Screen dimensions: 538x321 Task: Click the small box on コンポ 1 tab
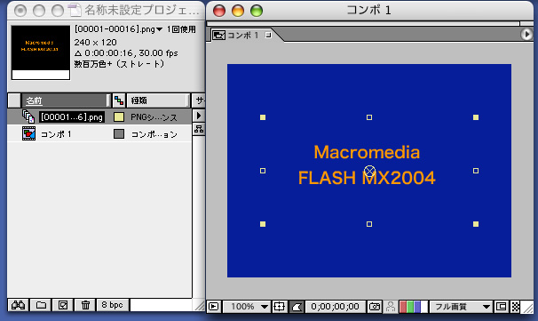click(x=268, y=35)
